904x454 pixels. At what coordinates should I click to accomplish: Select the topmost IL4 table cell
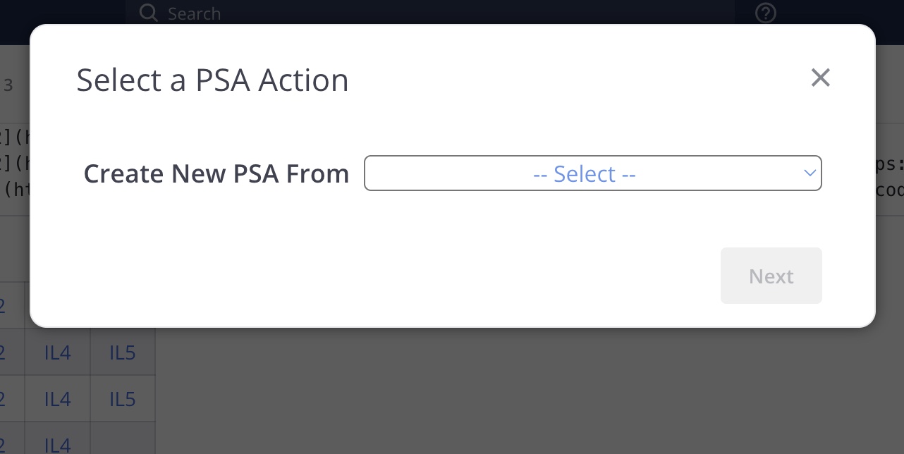tap(57, 352)
